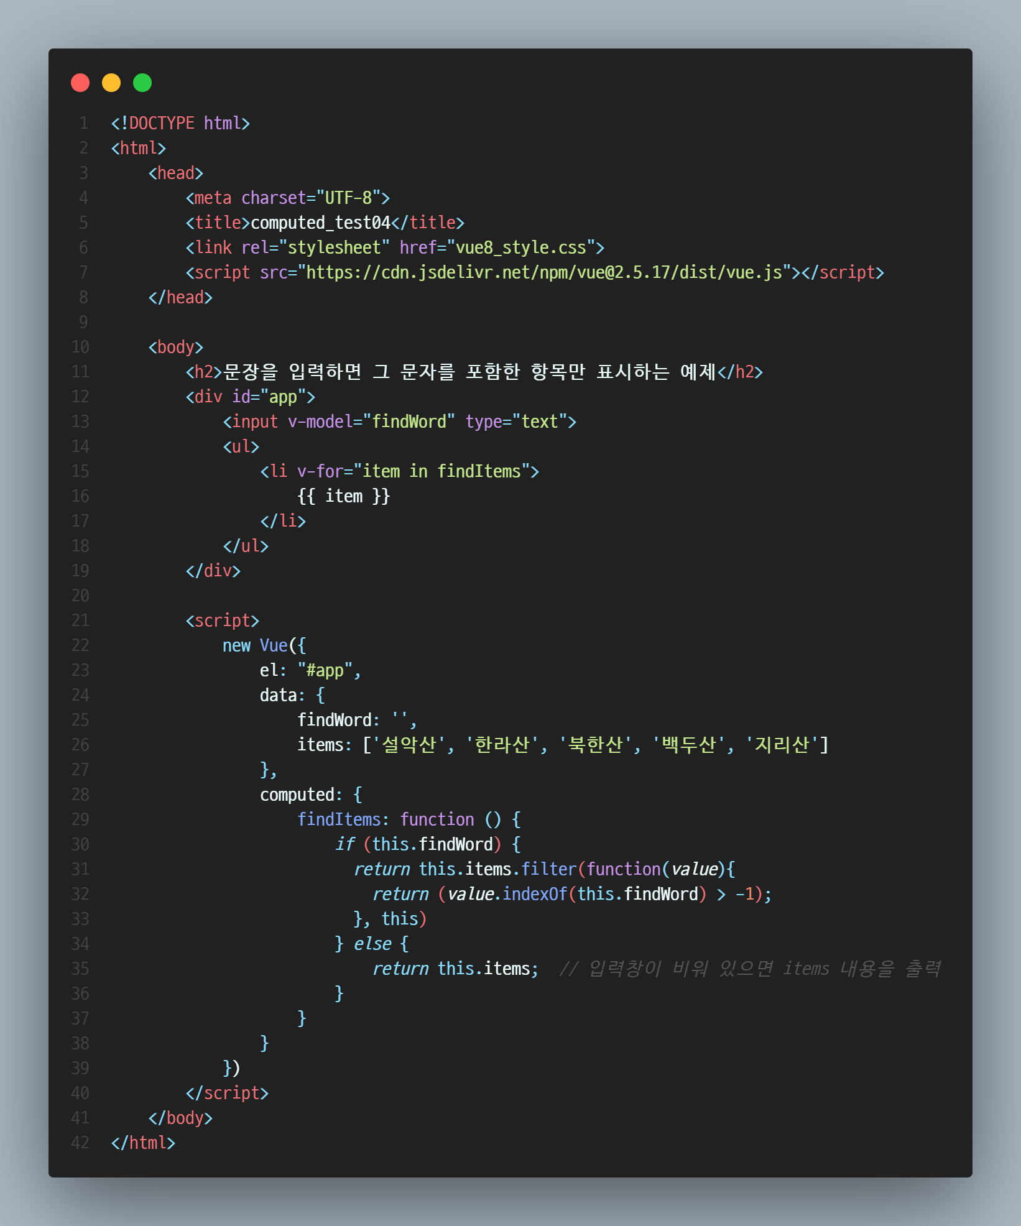Click 'findItems: function () {' declaration
This screenshot has height=1226, width=1021.
point(409,819)
